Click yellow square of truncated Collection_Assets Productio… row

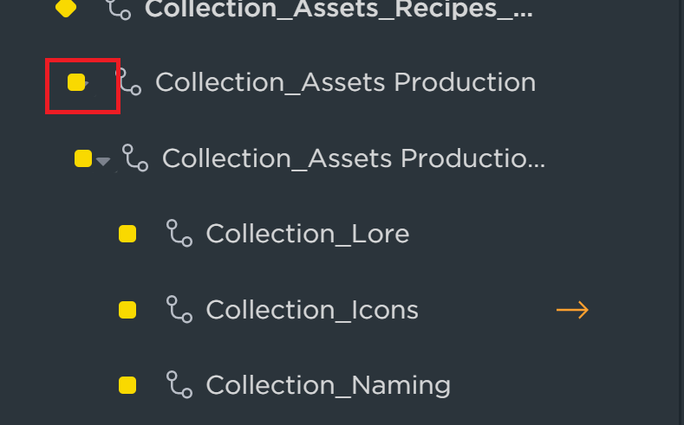pos(83,158)
